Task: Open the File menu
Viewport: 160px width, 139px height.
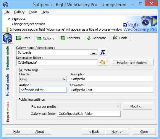Action: [7, 12]
